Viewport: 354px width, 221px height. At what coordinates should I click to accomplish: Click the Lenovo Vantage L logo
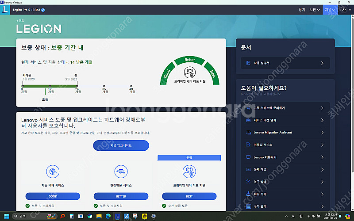pyautogui.click(x=5, y=10)
